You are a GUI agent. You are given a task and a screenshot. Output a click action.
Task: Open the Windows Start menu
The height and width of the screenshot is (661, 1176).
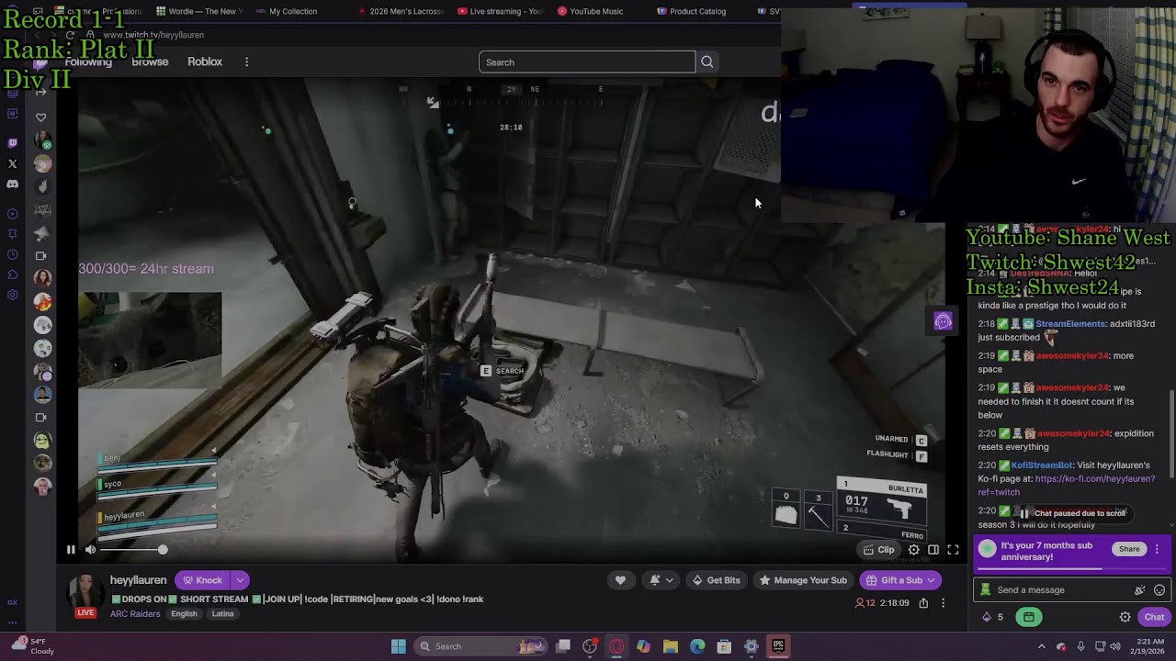[x=398, y=646]
